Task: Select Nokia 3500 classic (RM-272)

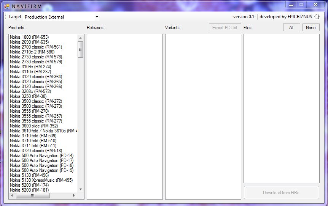Action: (x=36, y=101)
